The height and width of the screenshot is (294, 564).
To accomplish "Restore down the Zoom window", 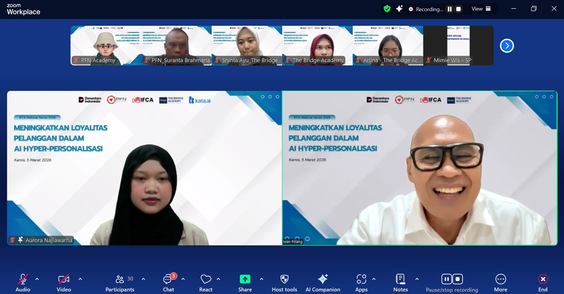I will pyautogui.click(x=534, y=9).
